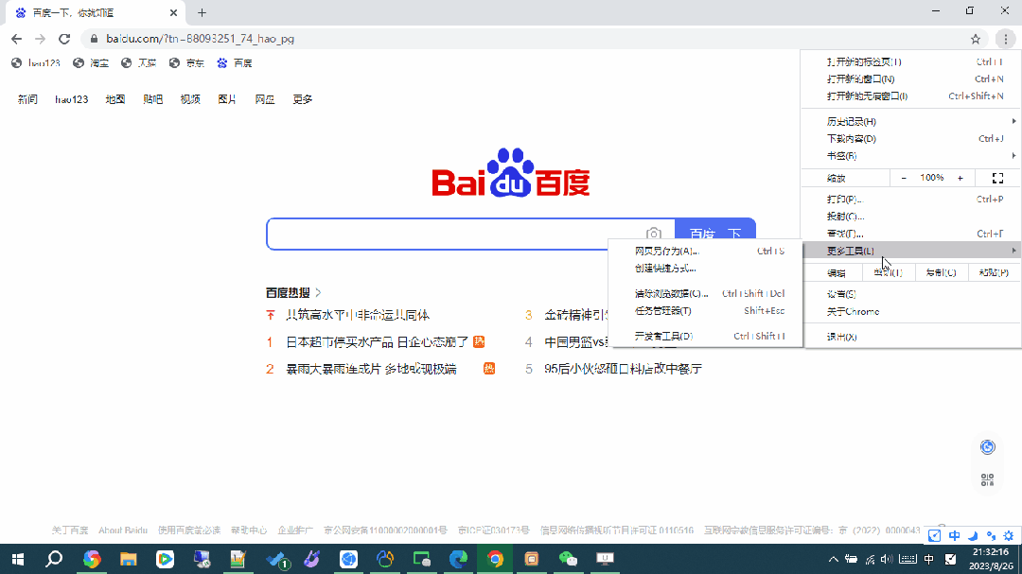Go back using the browser back arrow
The image size is (1022, 574).
point(16,39)
